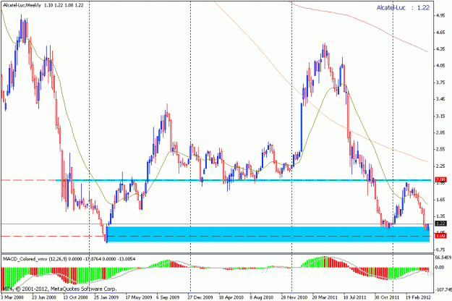Click the red 1.00 price level tag

point(441,236)
